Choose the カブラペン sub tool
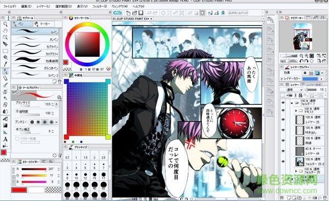Image resolution: width=330 pixels, height=201 pixels. point(34,46)
